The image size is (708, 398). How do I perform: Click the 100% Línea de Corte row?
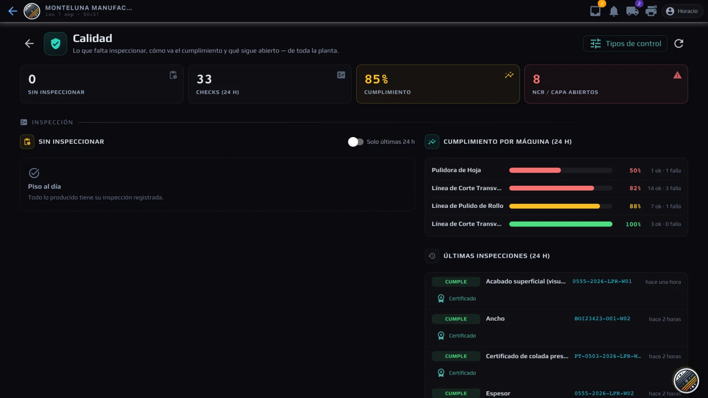556,224
